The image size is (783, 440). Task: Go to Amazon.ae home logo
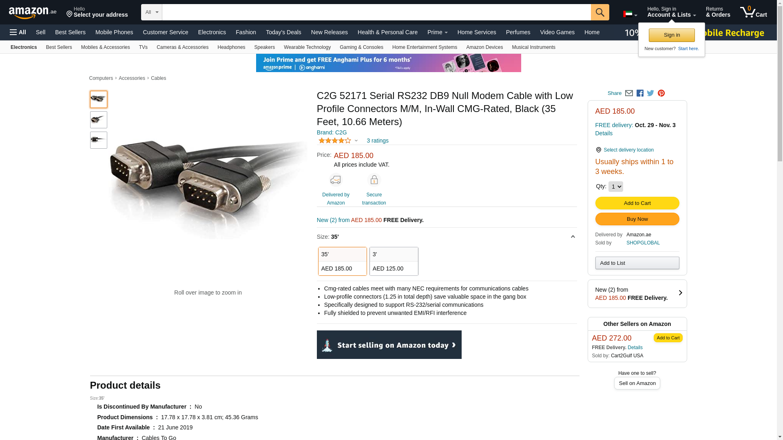[x=33, y=13]
